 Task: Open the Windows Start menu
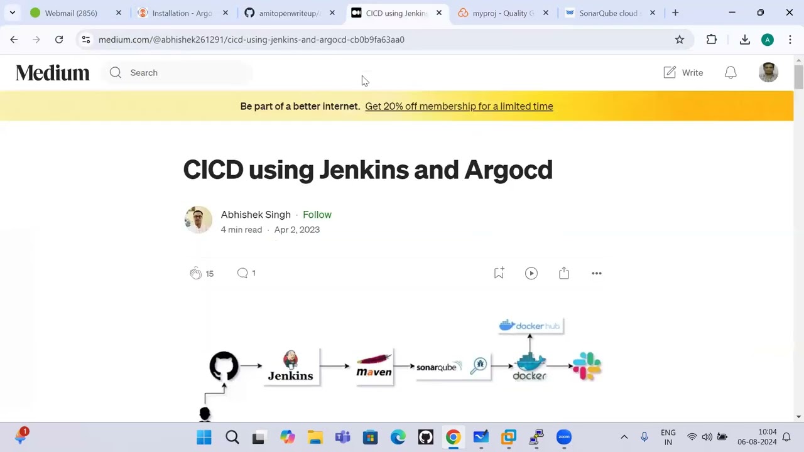[x=204, y=437]
